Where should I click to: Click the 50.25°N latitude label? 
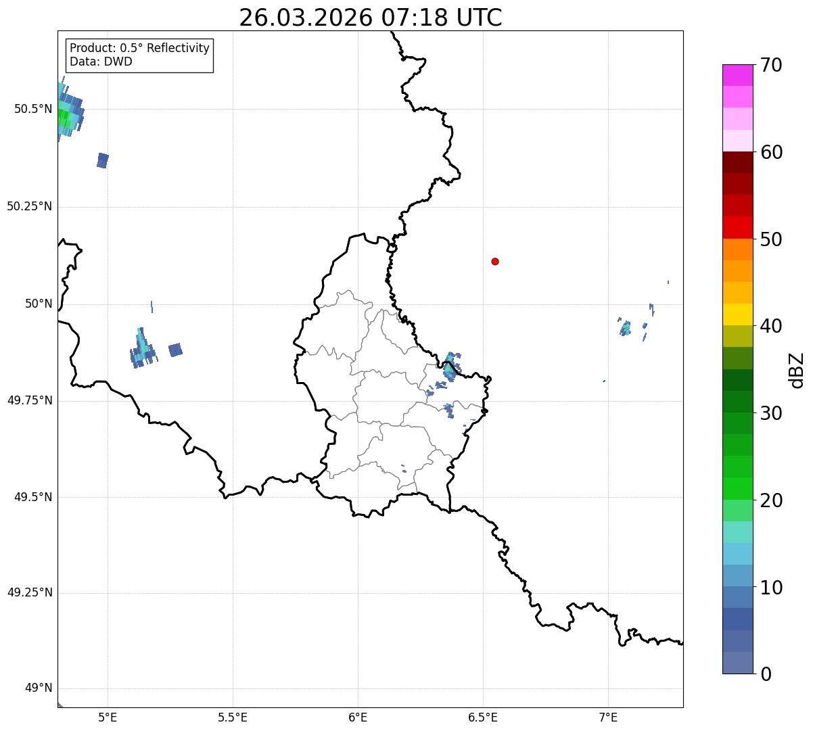click(x=29, y=206)
